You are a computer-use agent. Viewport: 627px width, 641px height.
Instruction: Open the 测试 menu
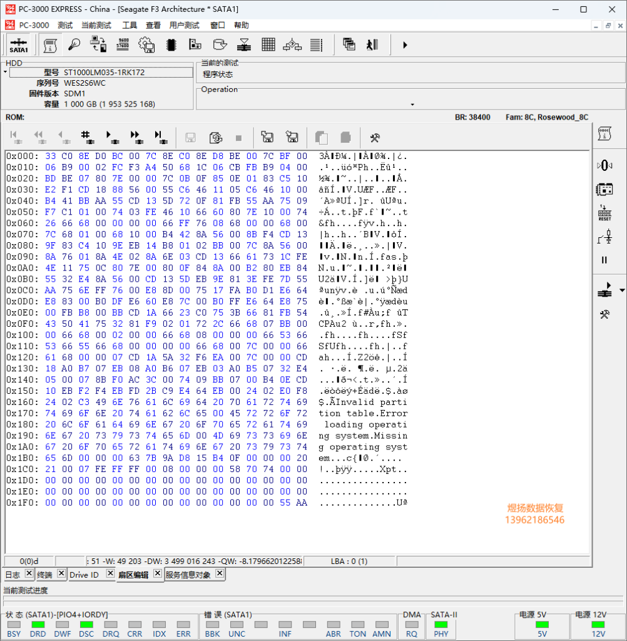(65, 25)
